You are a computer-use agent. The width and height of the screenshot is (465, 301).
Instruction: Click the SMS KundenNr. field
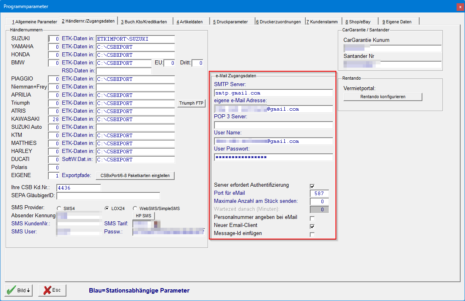(79, 224)
